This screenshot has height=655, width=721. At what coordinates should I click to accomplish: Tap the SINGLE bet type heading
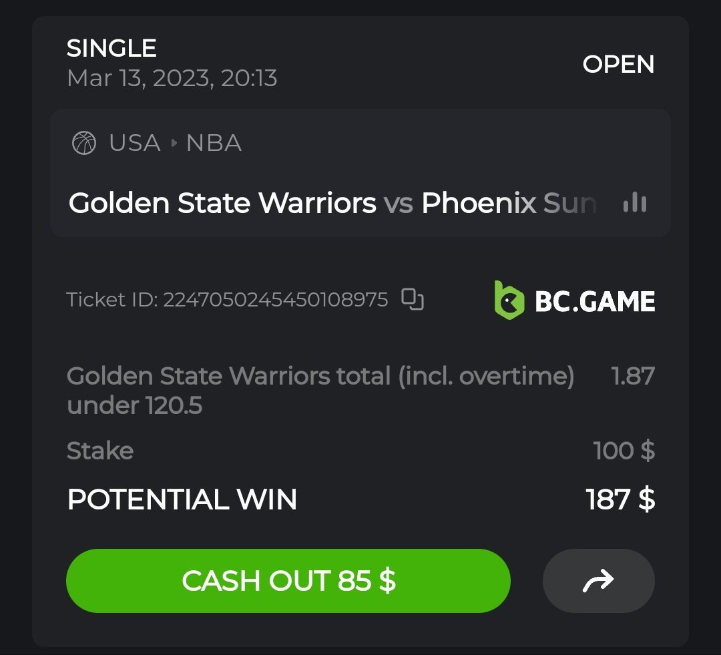(111, 48)
